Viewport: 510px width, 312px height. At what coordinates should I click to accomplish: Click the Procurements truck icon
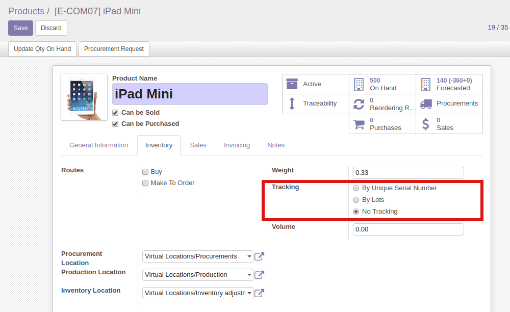(x=426, y=104)
